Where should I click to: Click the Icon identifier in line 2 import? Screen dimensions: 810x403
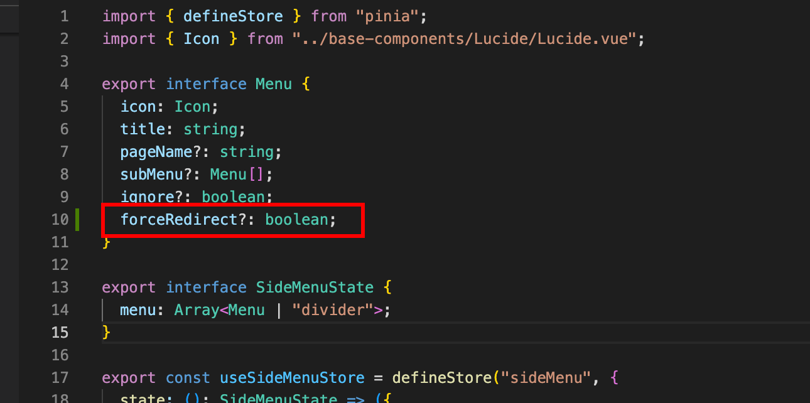click(x=202, y=39)
